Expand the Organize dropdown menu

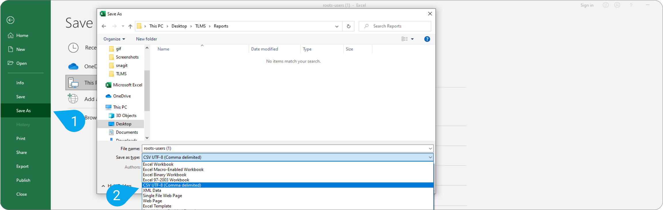point(114,39)
